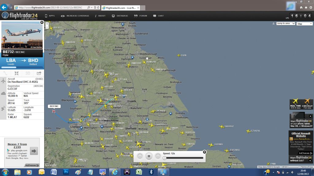The width and height of the screenshot is (314, 176).
Task: Open the Database menu item
Action: 120,16
